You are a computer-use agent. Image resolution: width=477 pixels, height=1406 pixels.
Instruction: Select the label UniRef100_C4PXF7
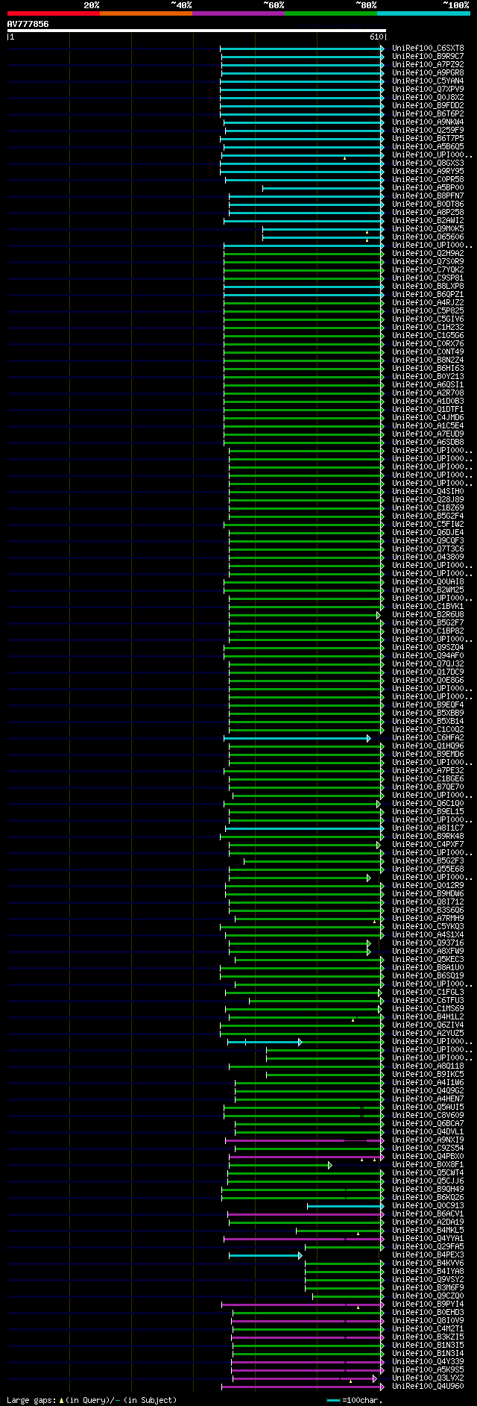pyautogui.click(x=428, y=844)
